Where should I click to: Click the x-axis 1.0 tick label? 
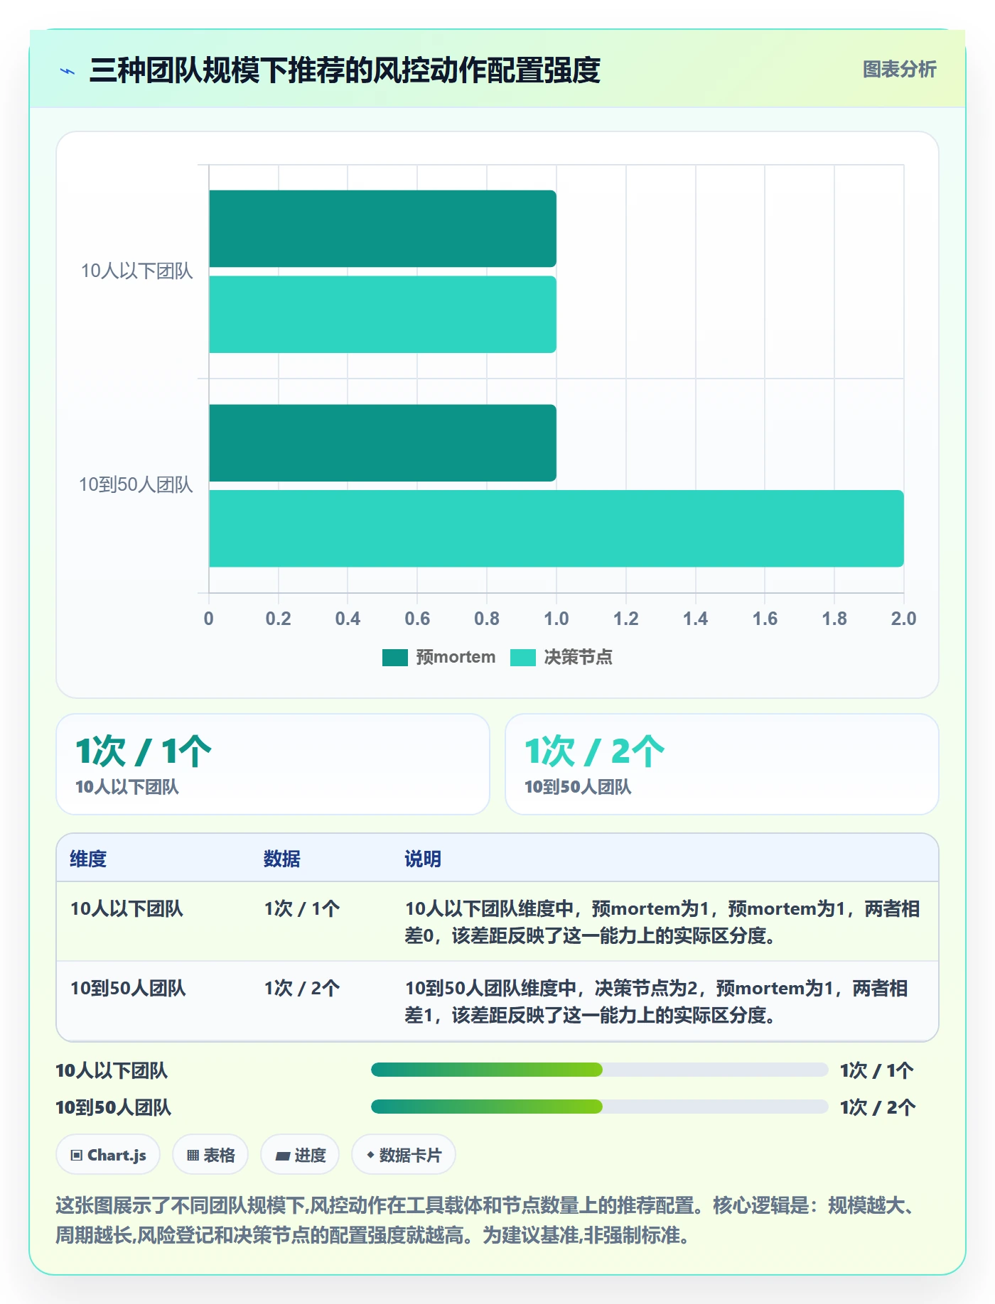pos(556,619)
